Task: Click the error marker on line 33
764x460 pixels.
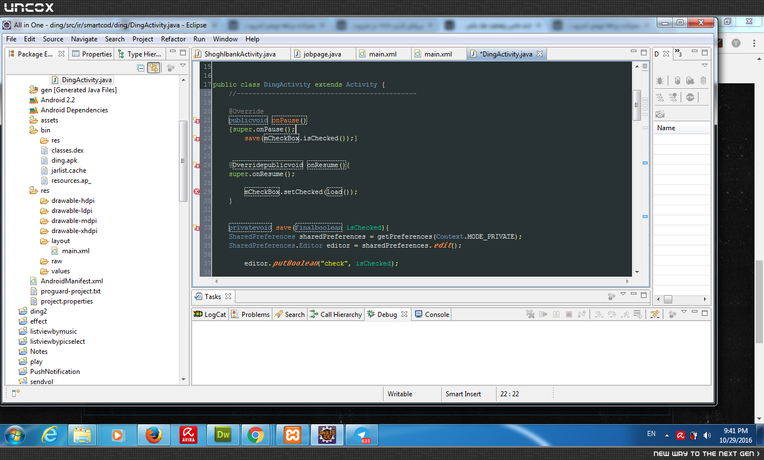Action: pyautogui.click(x=196, y=227)
